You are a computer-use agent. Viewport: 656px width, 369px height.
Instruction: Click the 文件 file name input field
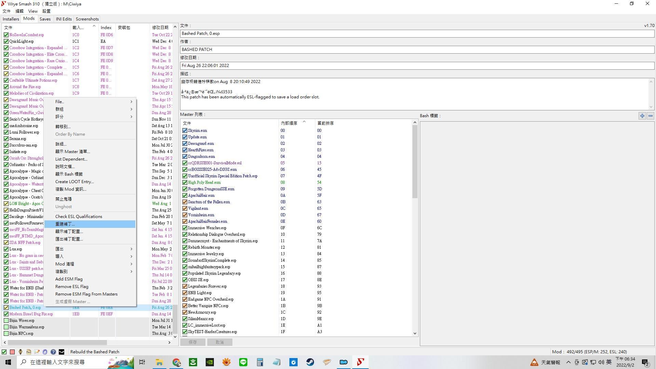tap(417, 33)
